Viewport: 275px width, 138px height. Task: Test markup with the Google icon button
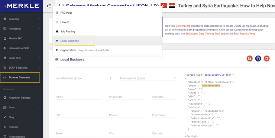250,59
